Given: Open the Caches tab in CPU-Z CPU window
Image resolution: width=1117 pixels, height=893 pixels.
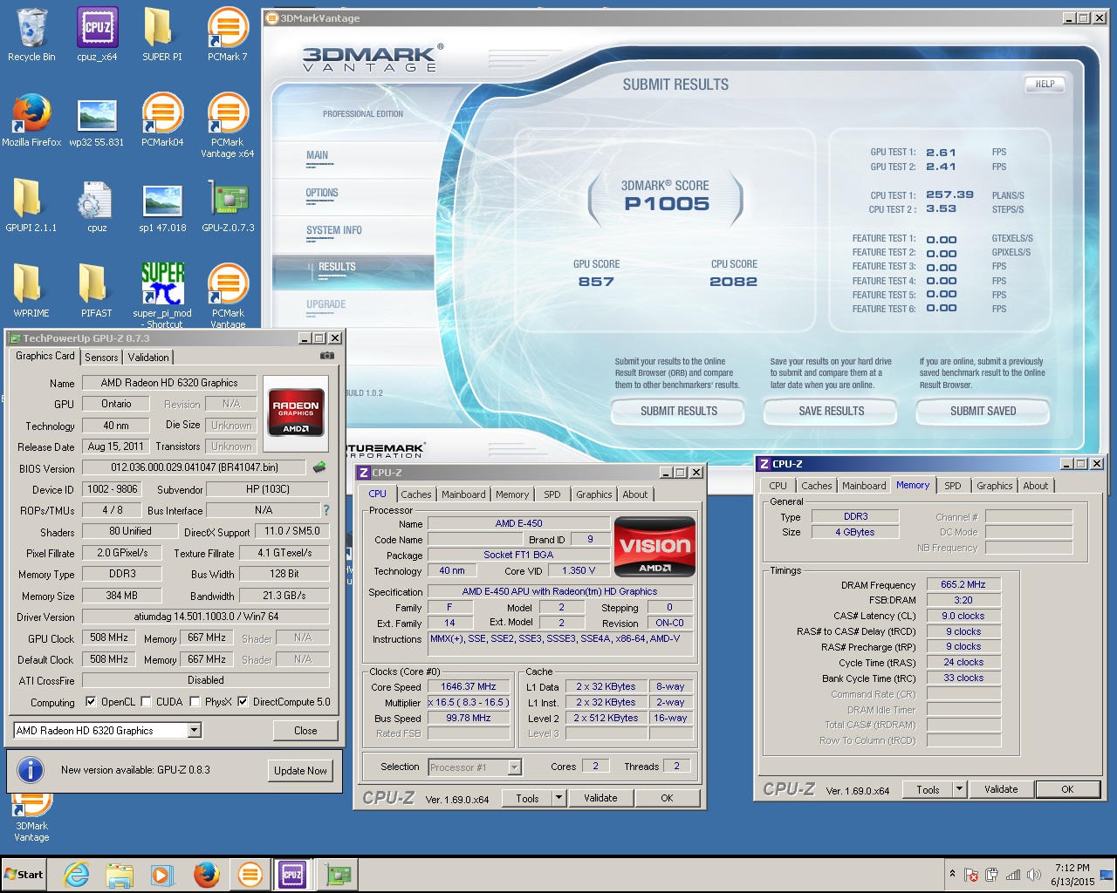Looking at the screenshot, I should tap(416, 494).
